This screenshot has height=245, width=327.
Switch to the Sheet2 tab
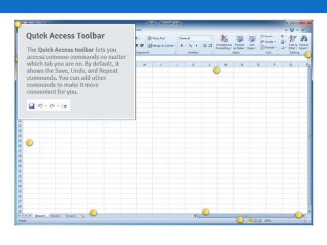coord(55,216)
